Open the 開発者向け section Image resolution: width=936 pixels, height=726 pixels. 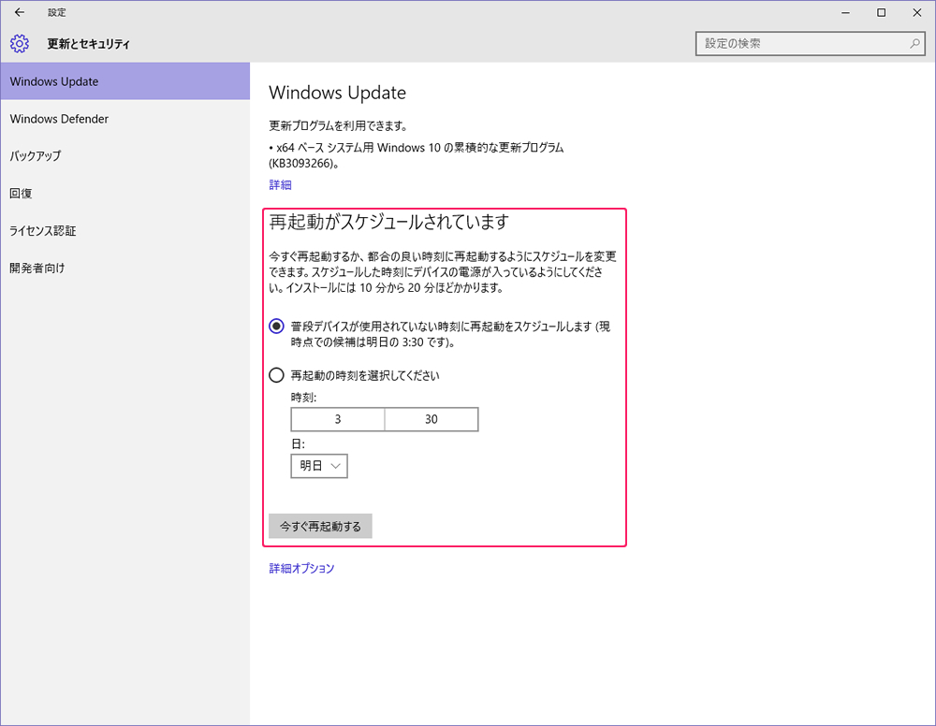point(124,268)
